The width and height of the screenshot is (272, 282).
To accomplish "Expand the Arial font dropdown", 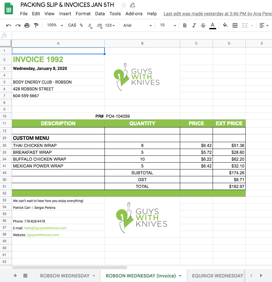I will 137,25.
